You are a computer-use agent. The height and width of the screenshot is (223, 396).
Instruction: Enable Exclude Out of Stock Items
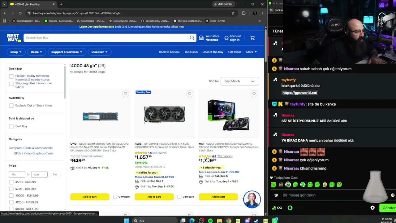point(11,106)
